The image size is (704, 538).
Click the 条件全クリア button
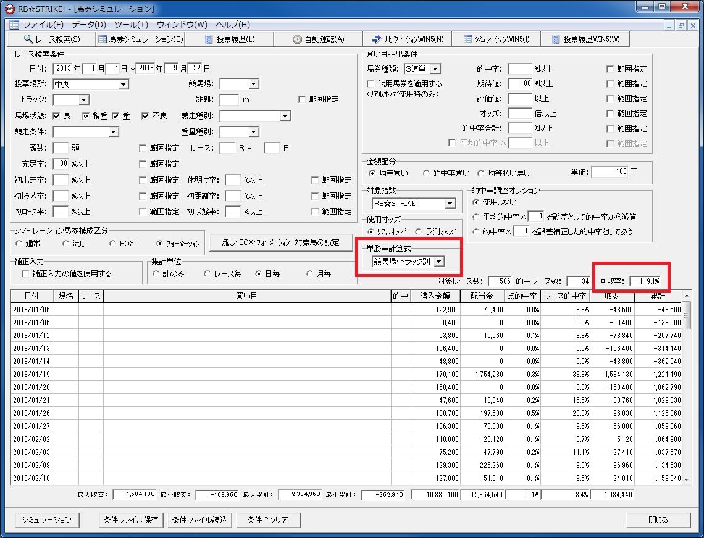point(267,519)
